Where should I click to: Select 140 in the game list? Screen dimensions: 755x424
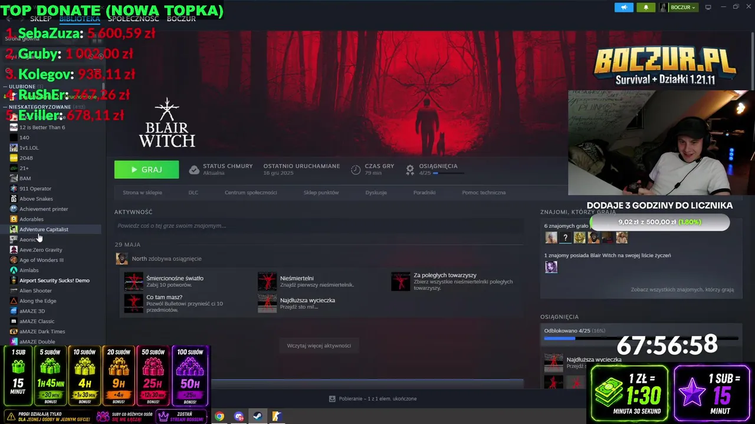click(x=24, y=137)
